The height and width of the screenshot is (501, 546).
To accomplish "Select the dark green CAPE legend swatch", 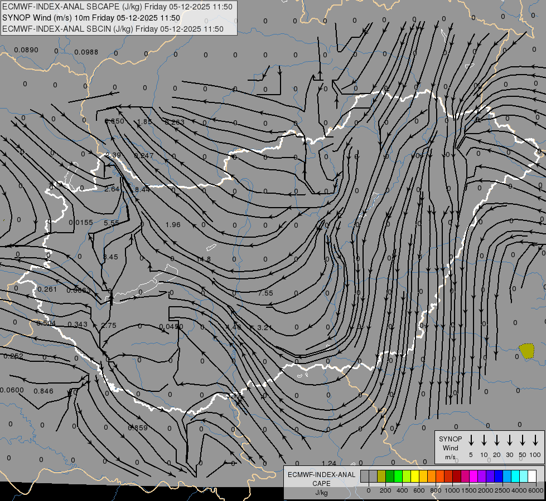I will (x=390, y=477).
